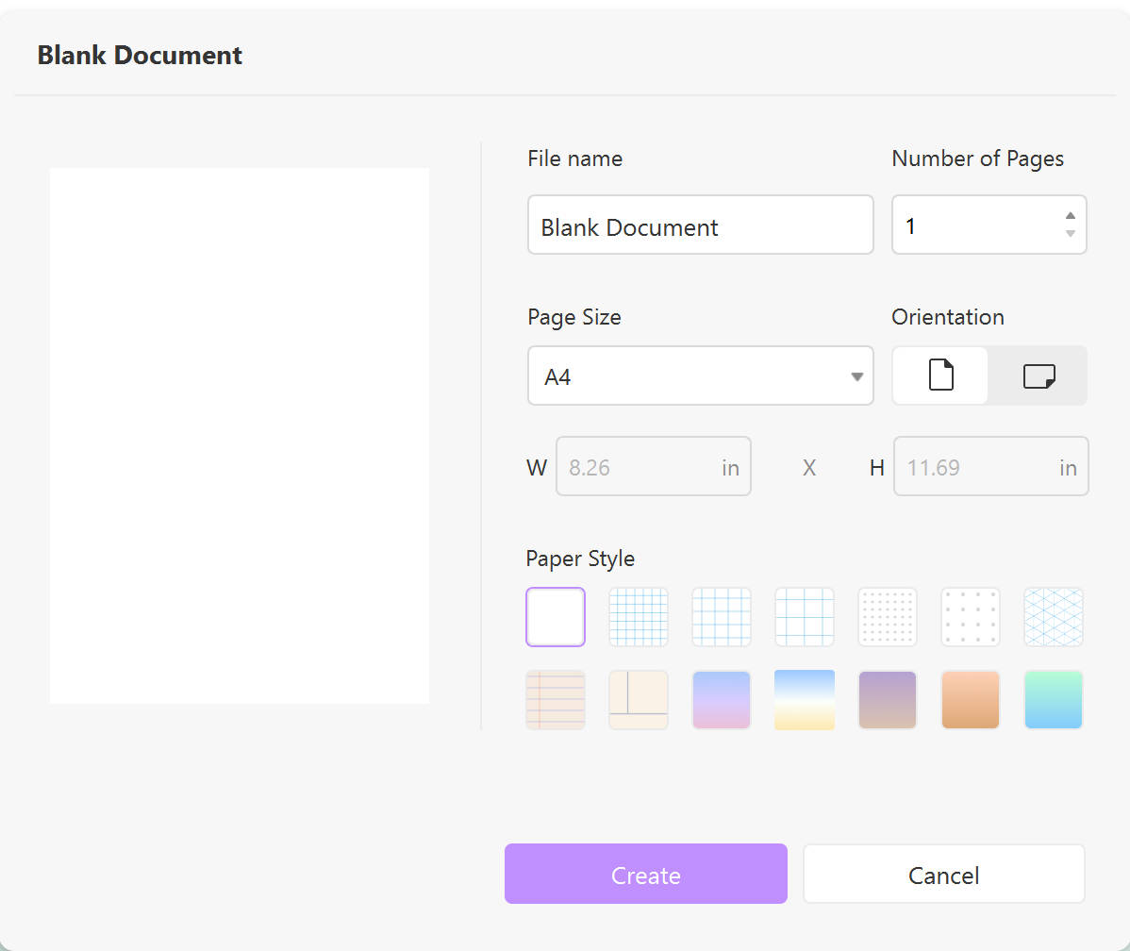Pick the orange gradient paper background
The height and width of the screenshot is (951, 1130).
point(971,700)
